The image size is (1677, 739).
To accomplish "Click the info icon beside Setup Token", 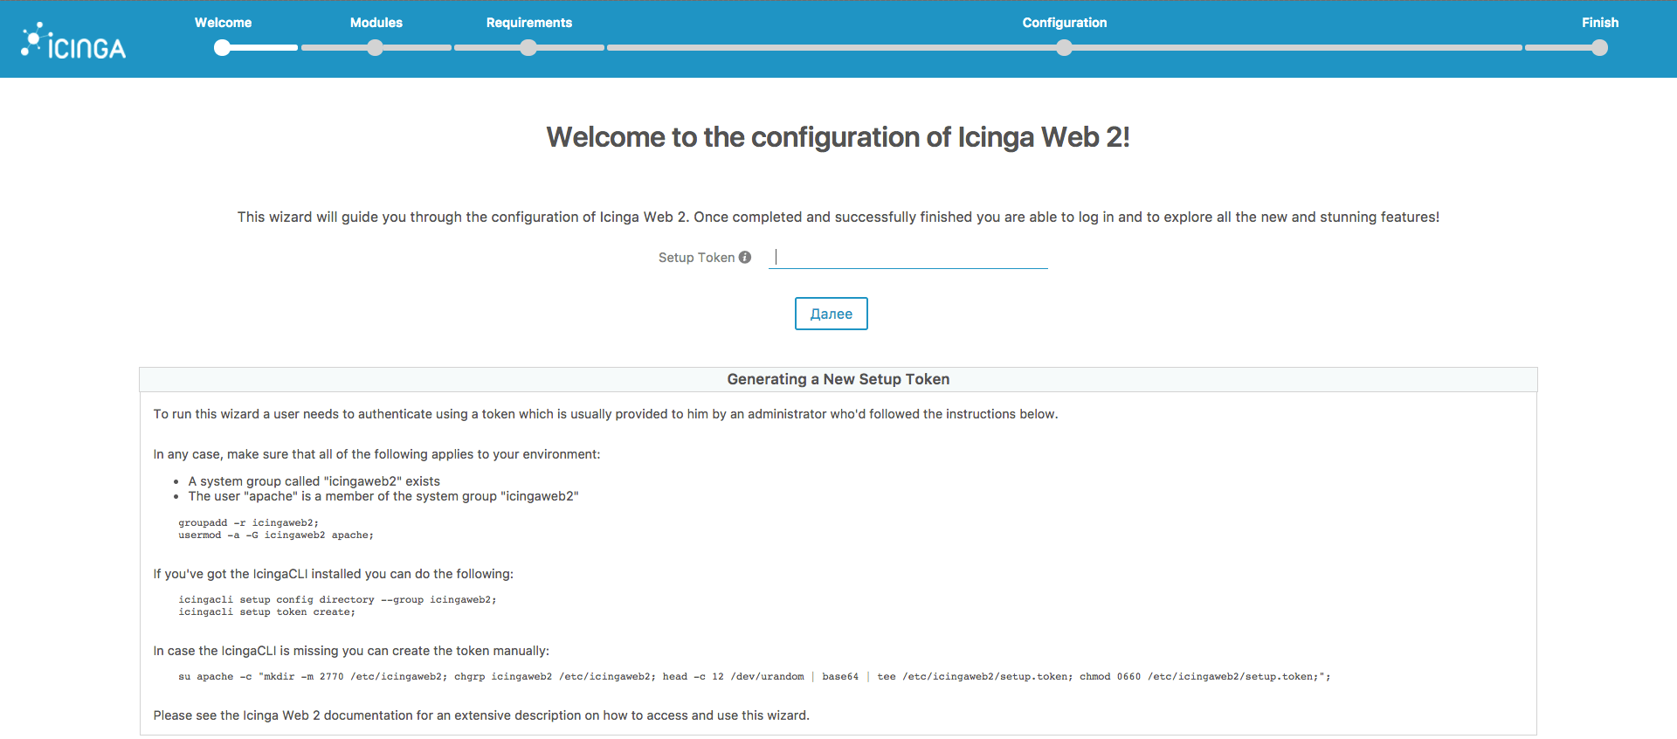I will click(x=745, y=258).
